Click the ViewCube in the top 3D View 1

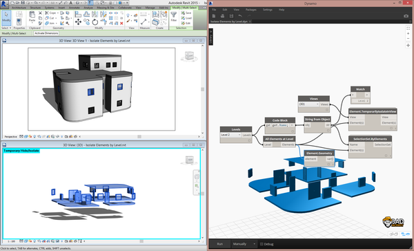tap(189, 55)
